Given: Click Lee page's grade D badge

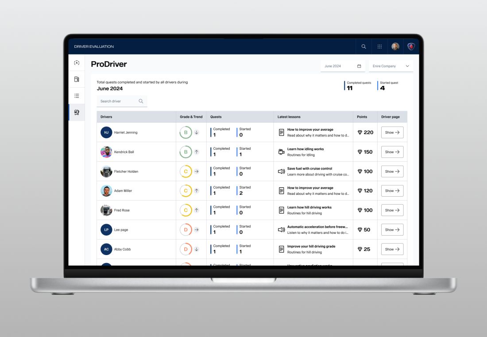Looking at the screenshot, I should point(186,230).
